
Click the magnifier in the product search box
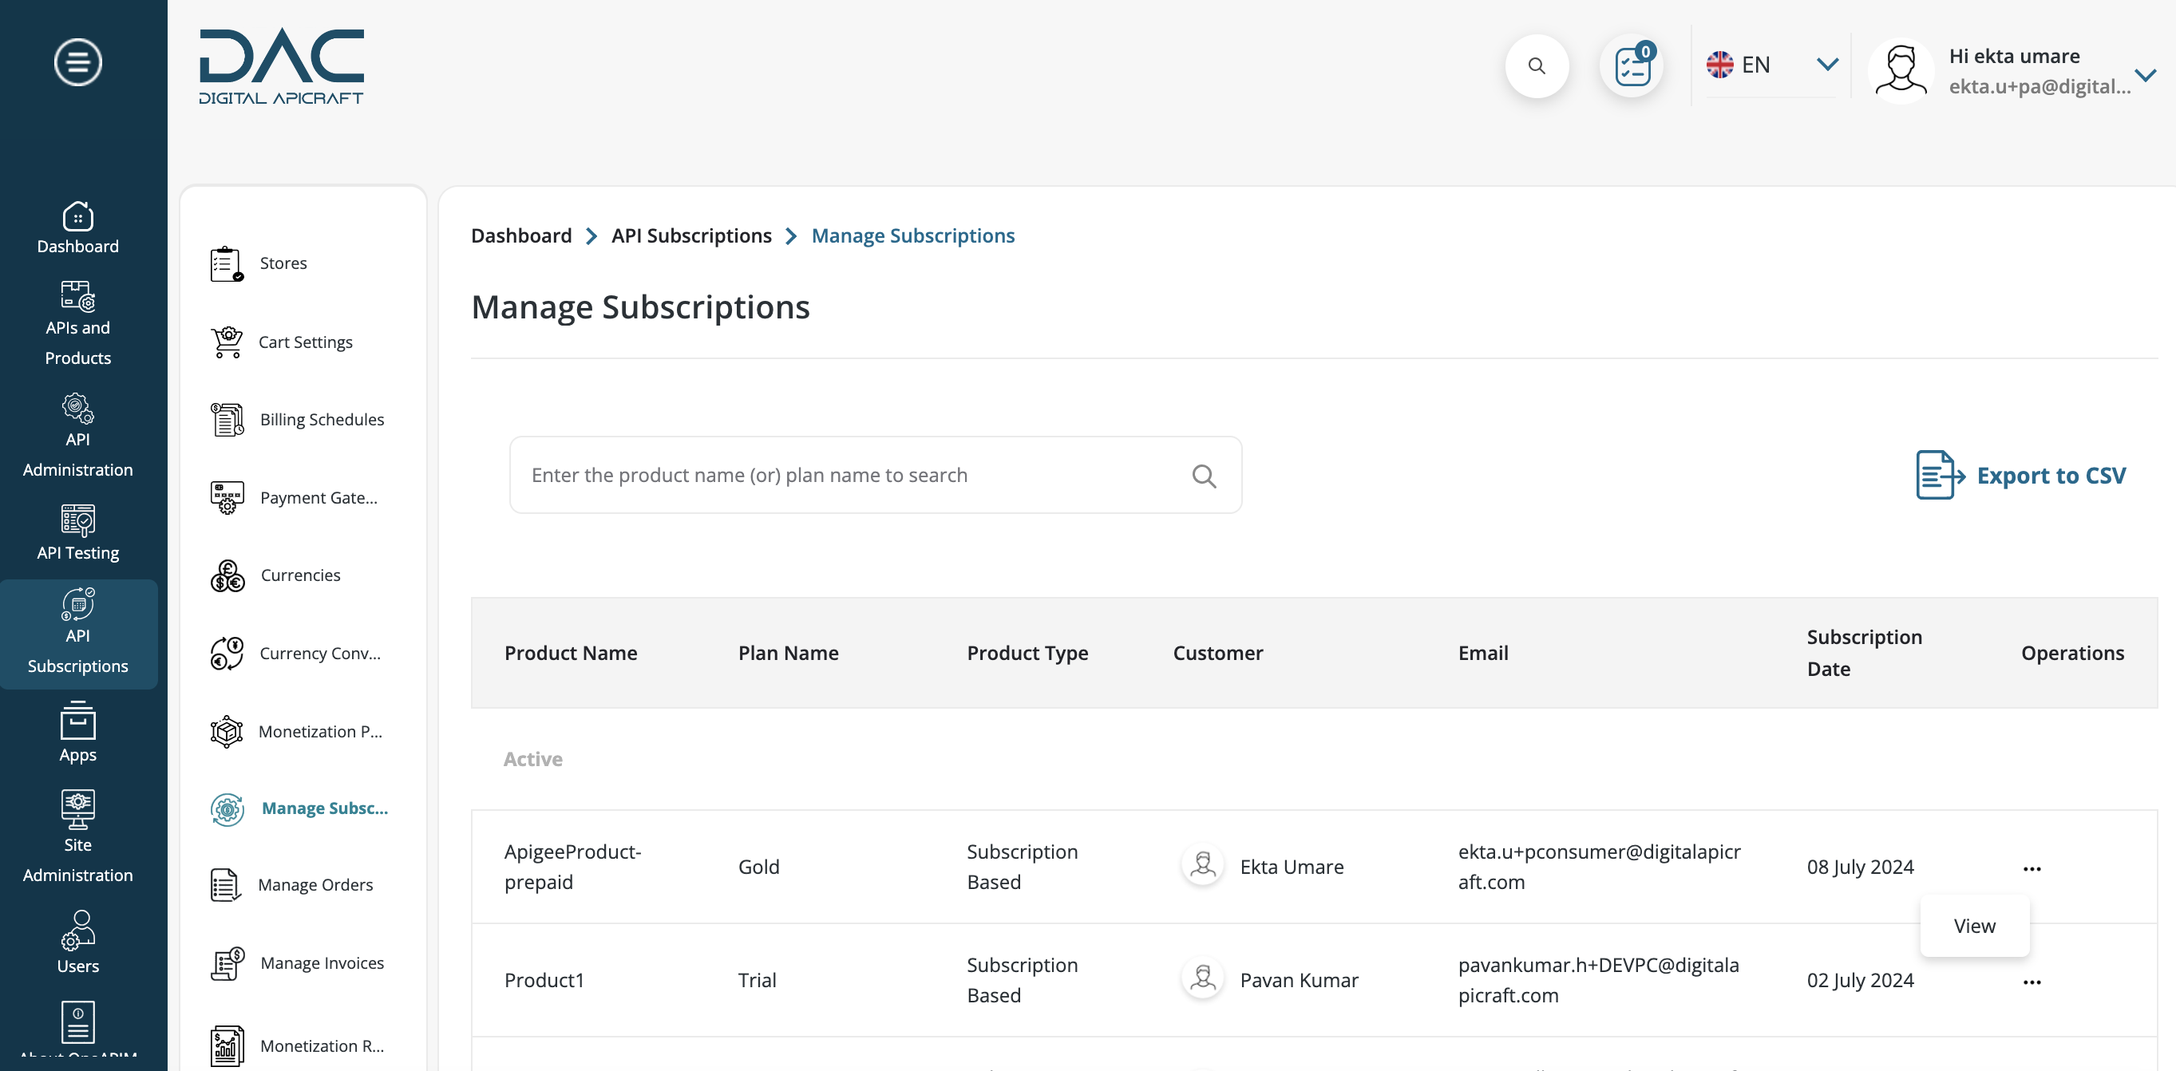pos(1204,476)
